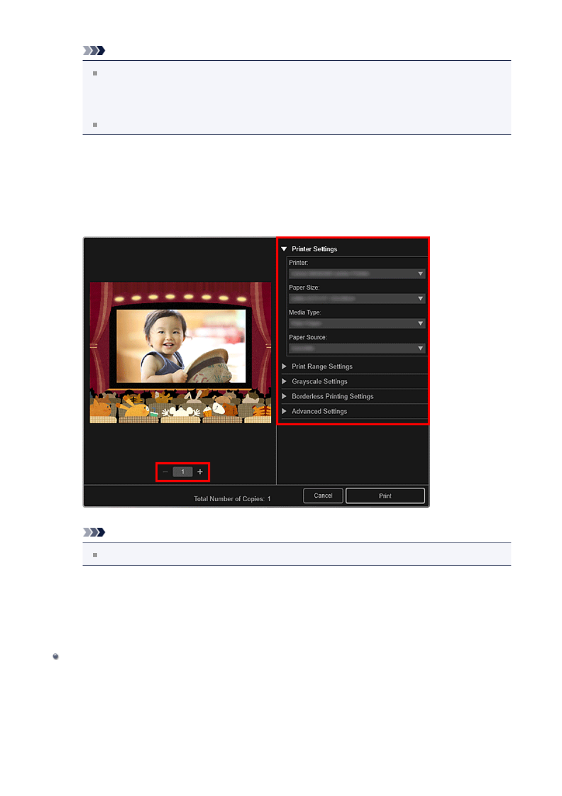
Task: Expand Advanced Settings
Action: [x=284, y=412]
